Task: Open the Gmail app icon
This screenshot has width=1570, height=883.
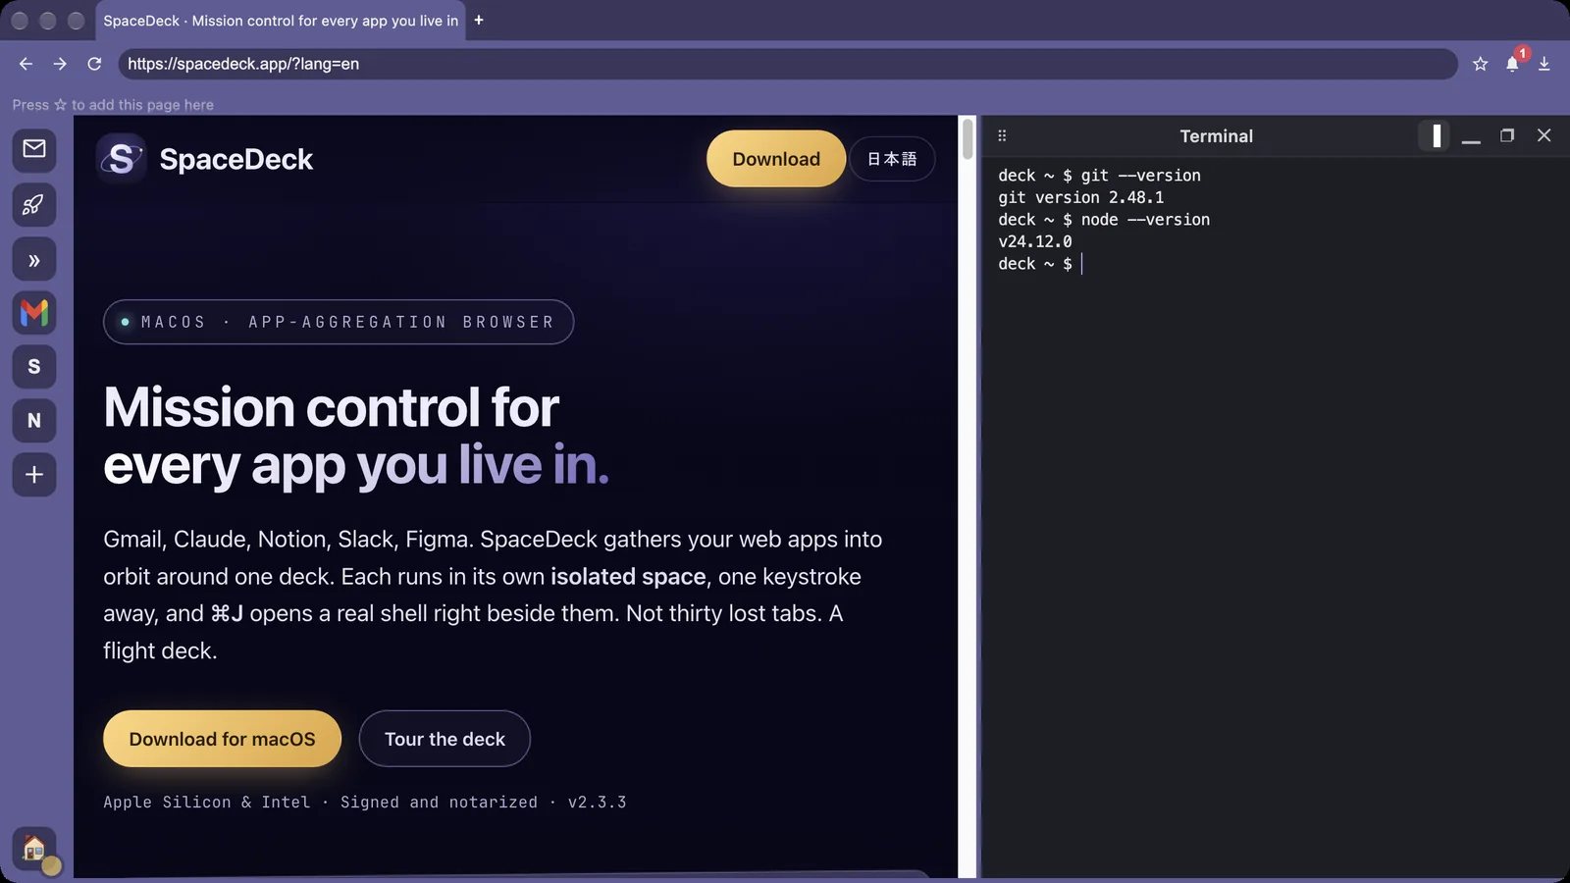Action: point(34,313)
